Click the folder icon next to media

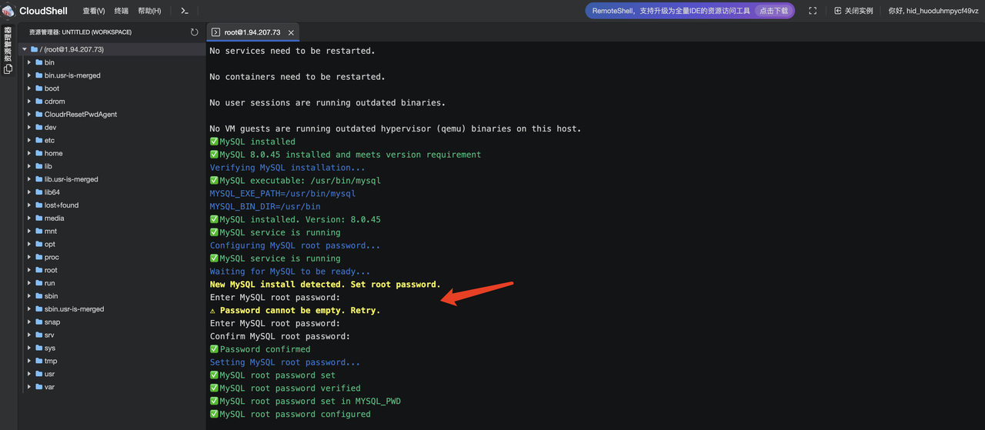pyautogui.click(x=38, y=218)
